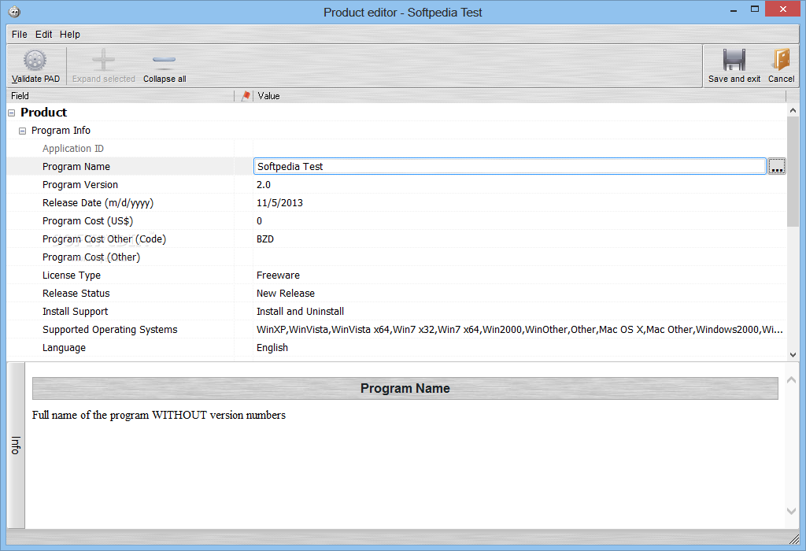This screenshot has width=806, height=551.
Task: Collapse the Program Info section
Action: click(x=22, y=131)
